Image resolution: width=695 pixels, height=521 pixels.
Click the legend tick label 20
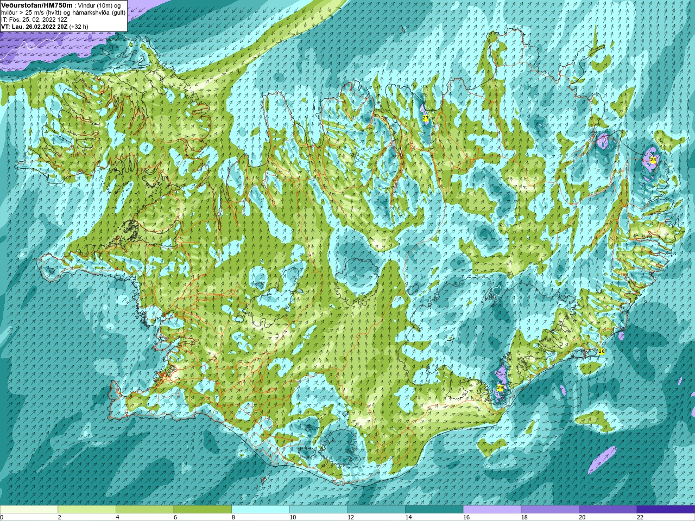tap(582, 517)
